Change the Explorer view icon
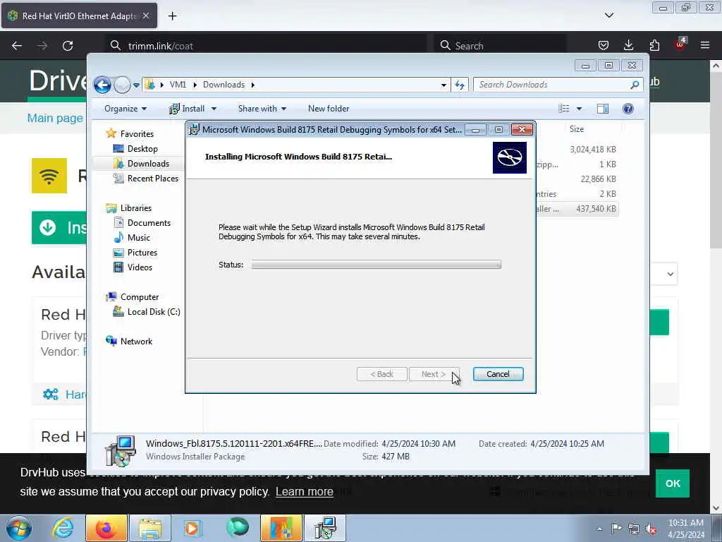This screenshot has width=722, height=542. tap(564, 109)
